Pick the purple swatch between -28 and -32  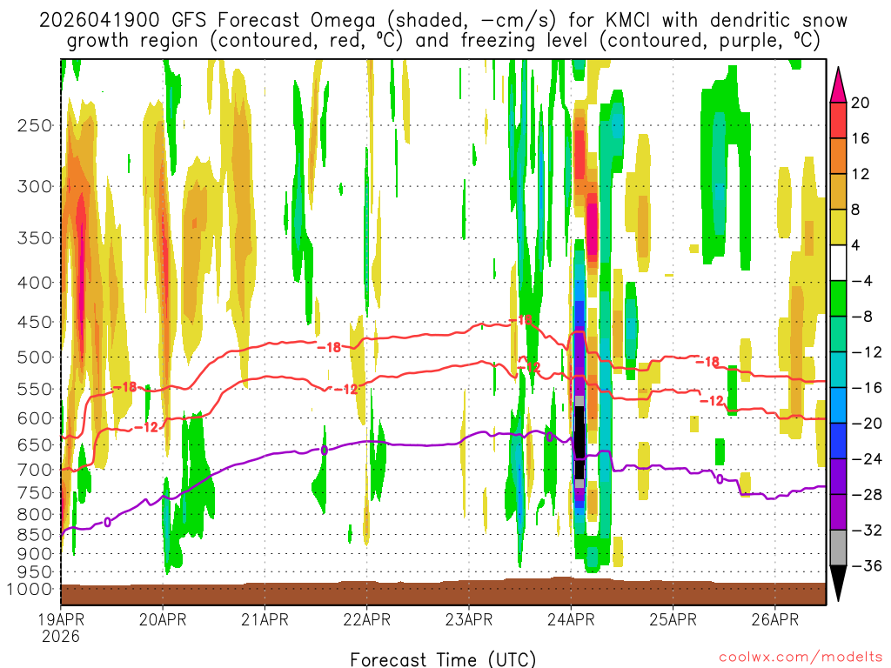click(839, 512)
